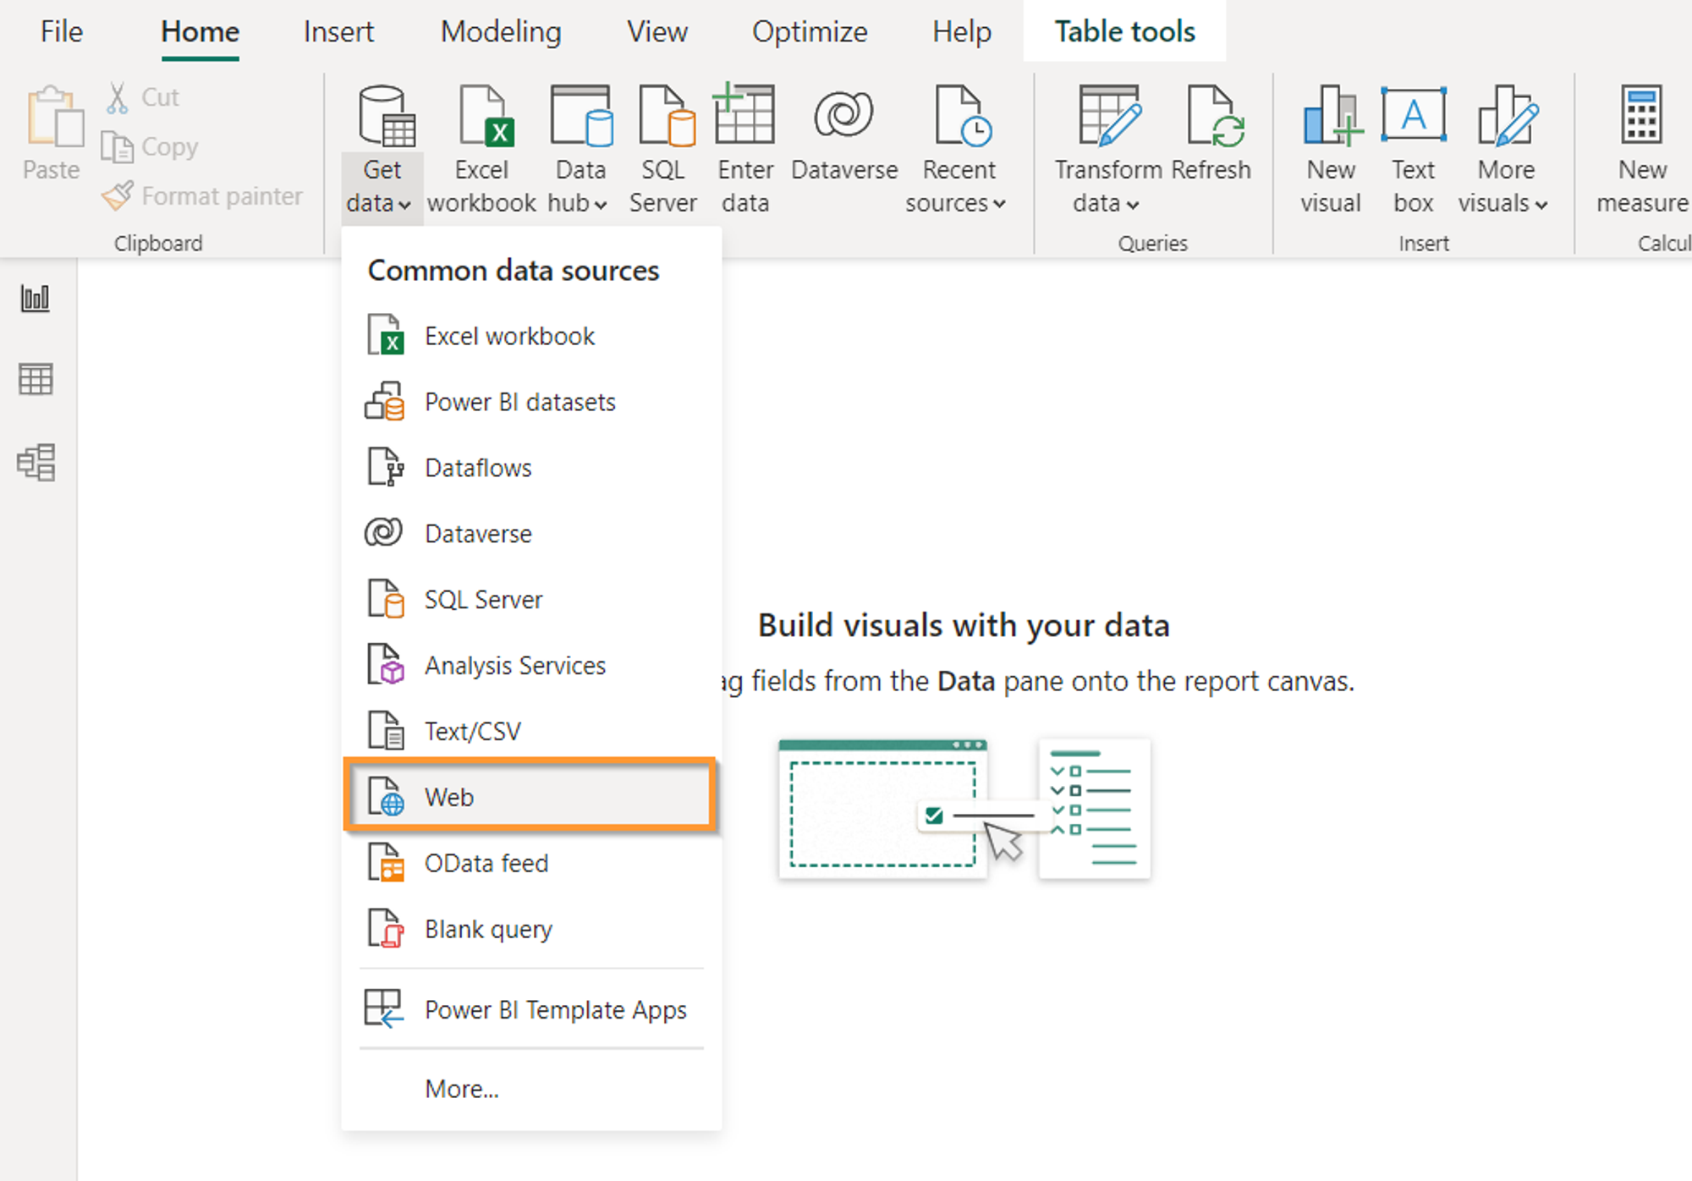1692x1181 pixels.
Task: Choose Dataverse from the dropdown list
Action: pos(531,534)
